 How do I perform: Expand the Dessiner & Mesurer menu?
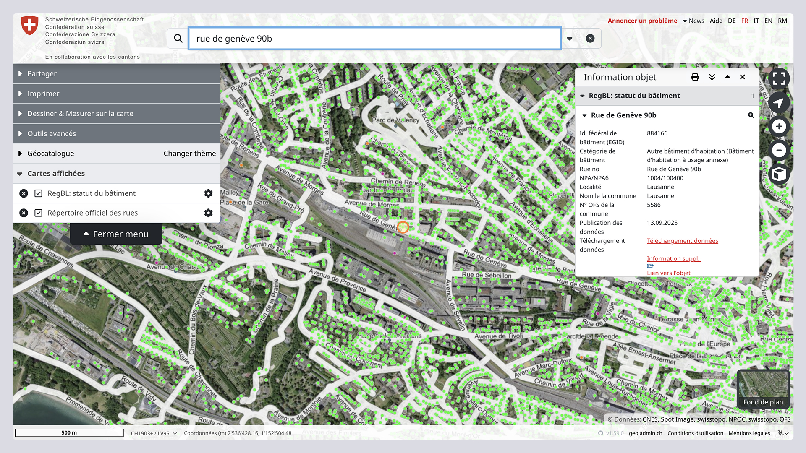point(80,114)
